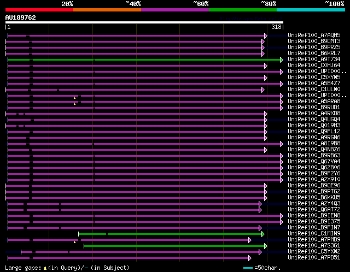The height and width of the screenshot is (272, 350).
Task: Select the UniRef100_B9RUD1 label
Action: coord(314,108)
